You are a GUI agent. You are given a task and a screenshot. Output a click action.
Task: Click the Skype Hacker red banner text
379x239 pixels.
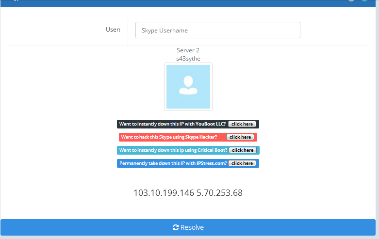click(169, 137)
